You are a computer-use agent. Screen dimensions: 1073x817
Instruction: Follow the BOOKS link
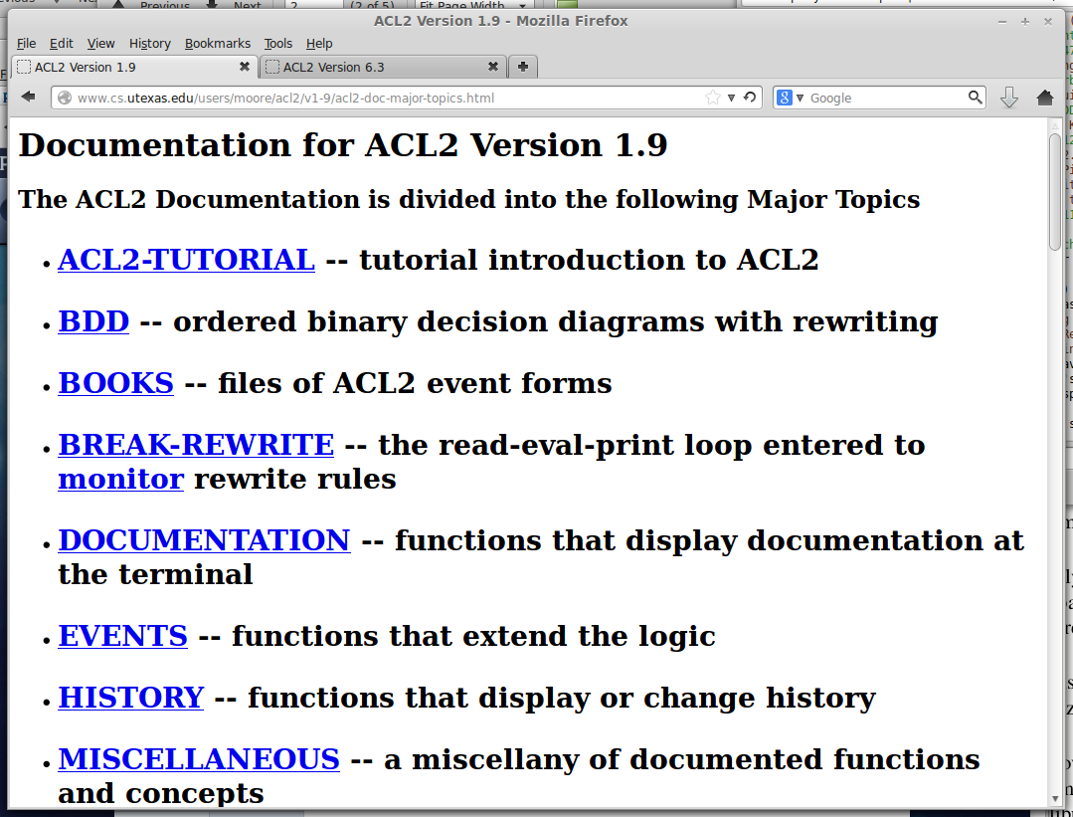pyautogui.click(x=115, y=383)
